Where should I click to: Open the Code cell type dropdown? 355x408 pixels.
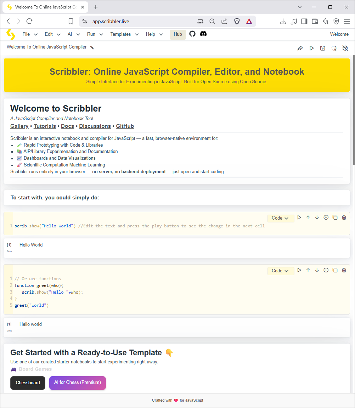tap(281, 218)
